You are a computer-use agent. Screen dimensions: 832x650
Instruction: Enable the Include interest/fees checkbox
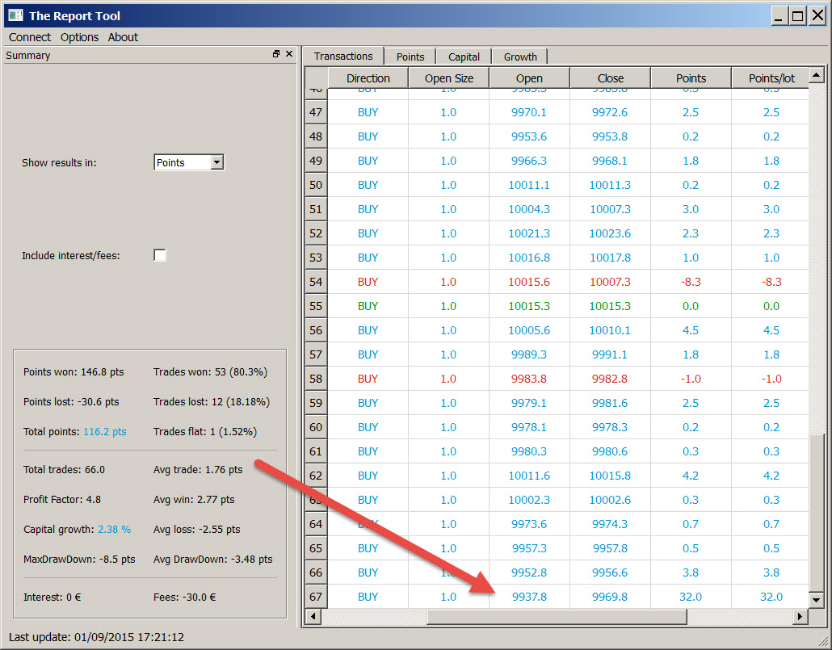coord(160,255)
